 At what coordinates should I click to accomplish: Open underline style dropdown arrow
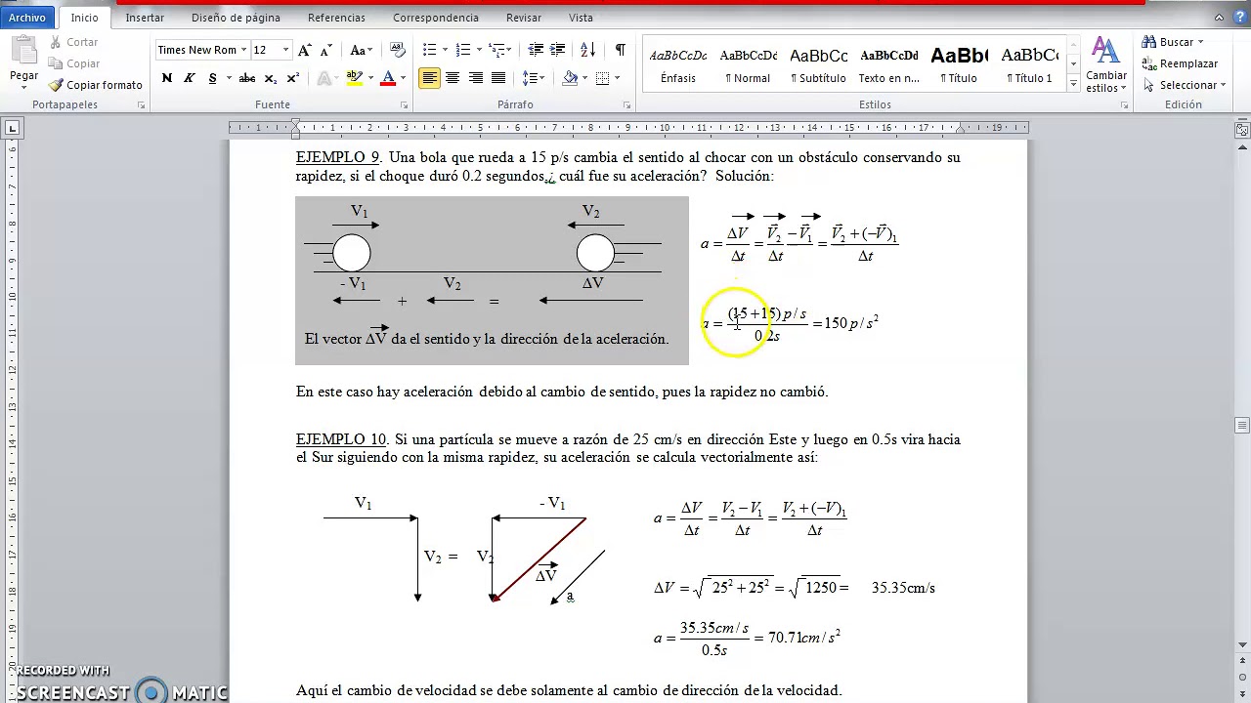(229, 78)
